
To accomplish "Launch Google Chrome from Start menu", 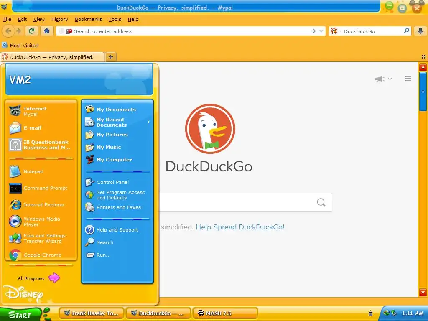I will 41,255.
